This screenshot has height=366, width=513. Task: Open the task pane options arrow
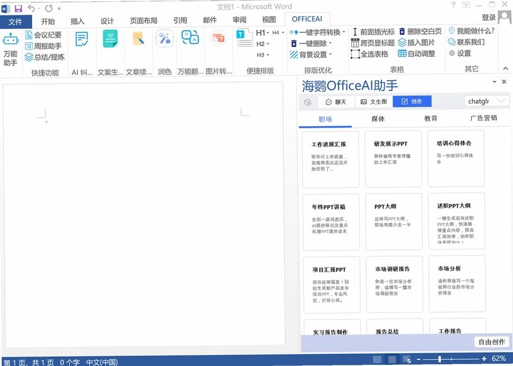[494, 82]
